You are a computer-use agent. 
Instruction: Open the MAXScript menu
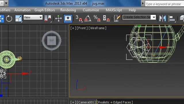pyautogui.click(x=114, y=10)
